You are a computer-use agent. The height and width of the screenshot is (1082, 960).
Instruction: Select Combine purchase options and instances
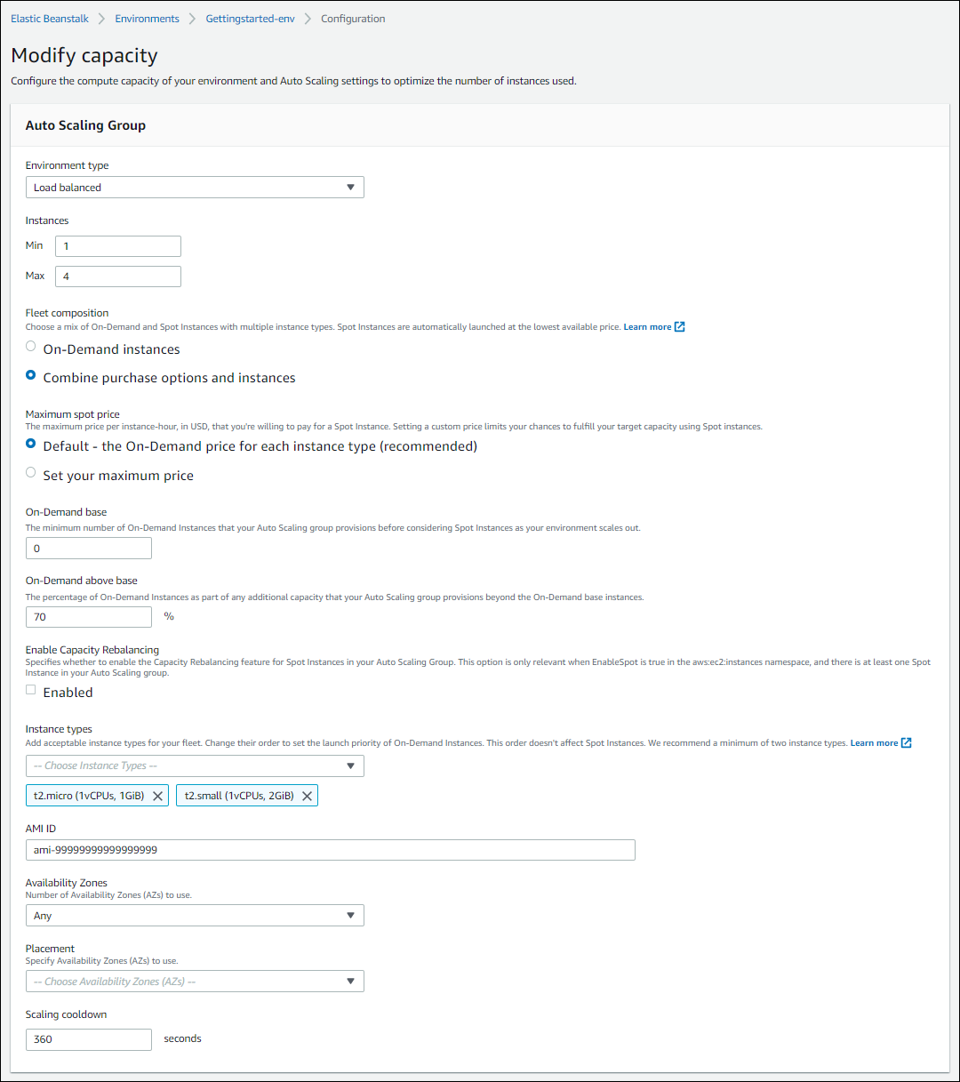point(31,375)
